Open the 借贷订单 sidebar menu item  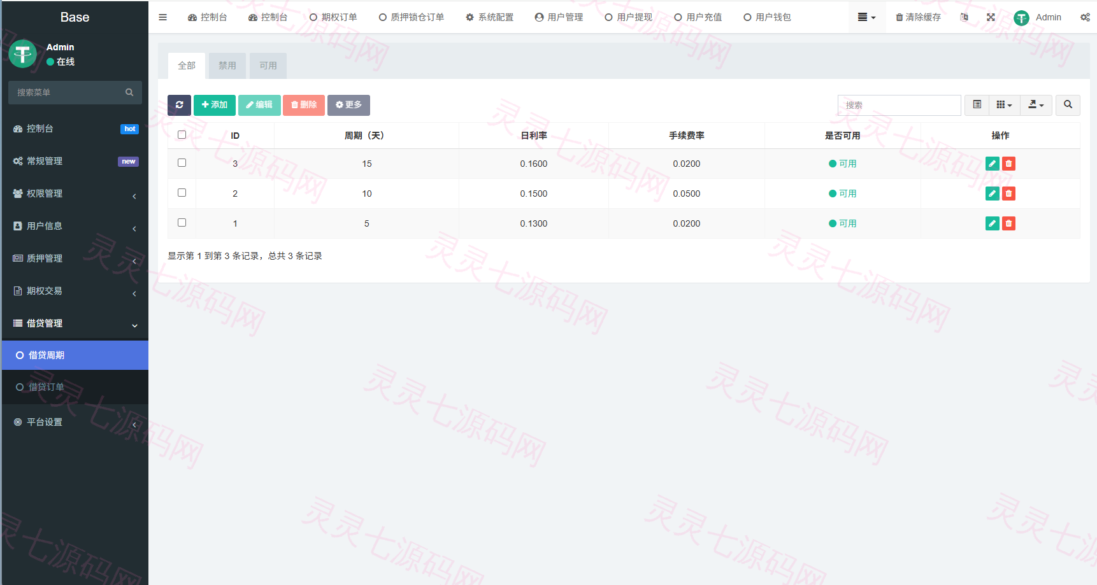click(x=75, y=387)
